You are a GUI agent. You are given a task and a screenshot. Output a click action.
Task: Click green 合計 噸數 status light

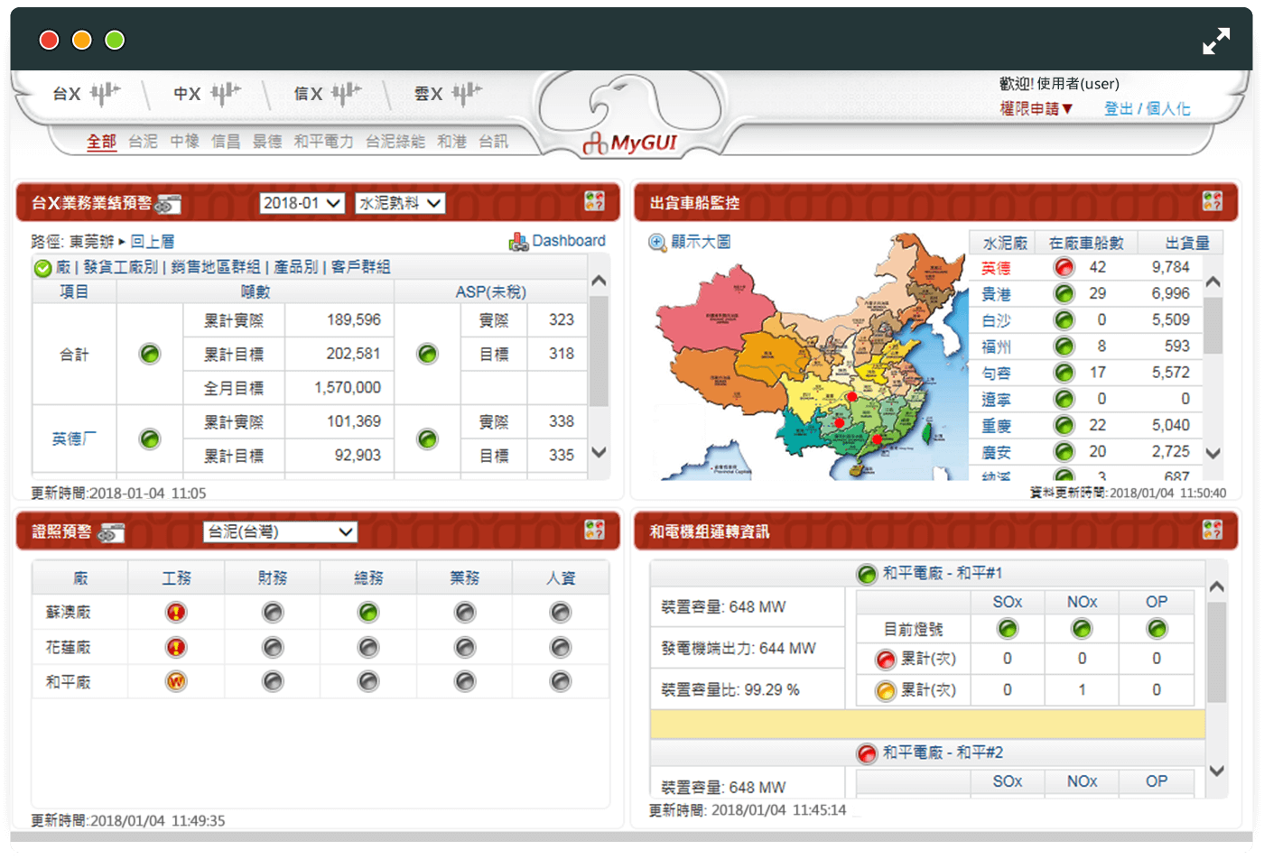pyautogui.click(x=150, y=354)
